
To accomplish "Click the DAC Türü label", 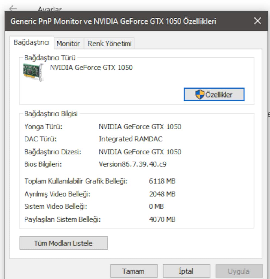I will (40, 139).
